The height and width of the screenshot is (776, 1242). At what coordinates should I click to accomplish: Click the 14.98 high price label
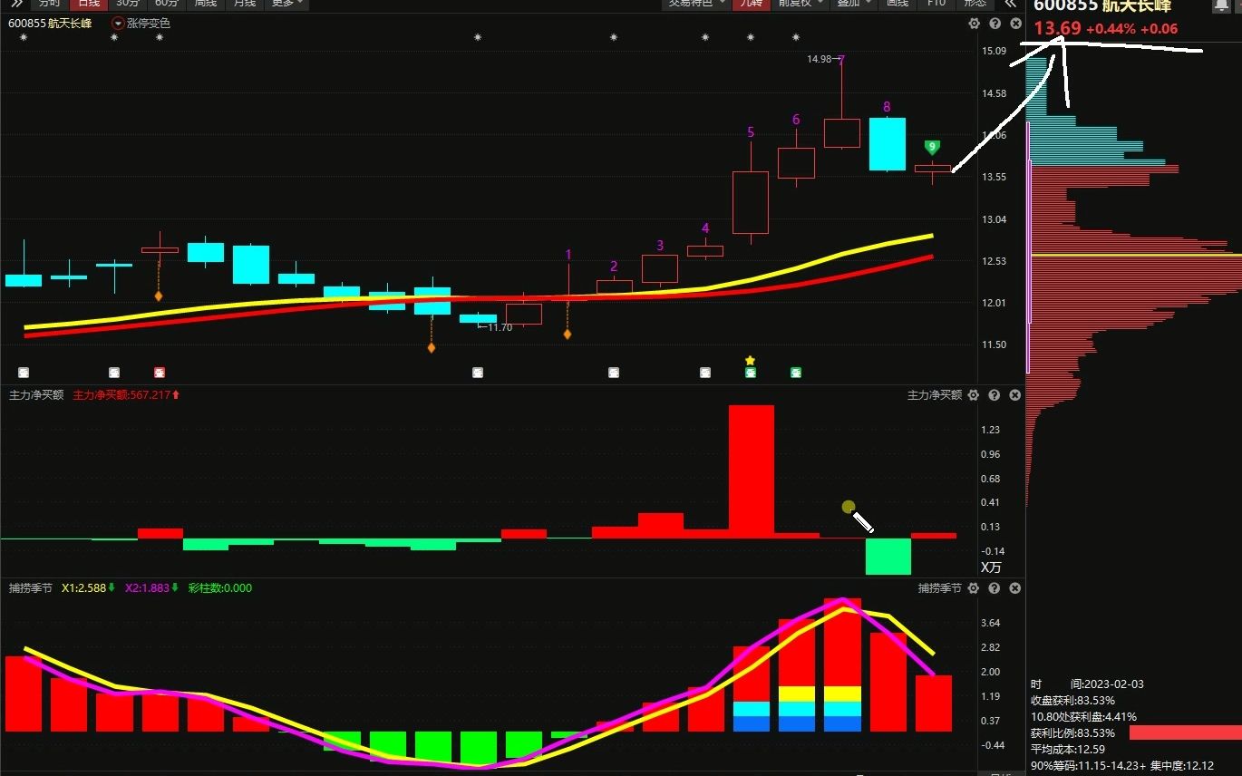coord(820,59)
